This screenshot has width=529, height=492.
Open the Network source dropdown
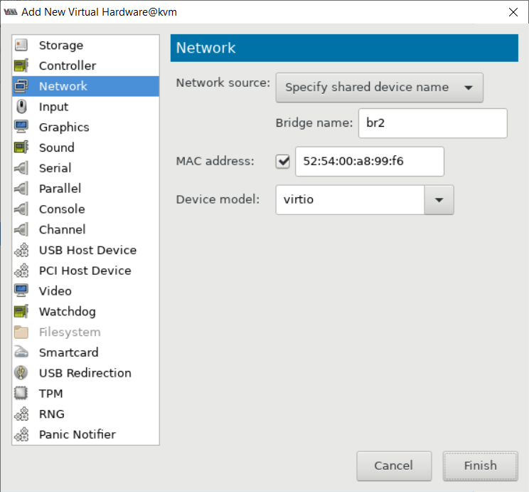(379, 88)
